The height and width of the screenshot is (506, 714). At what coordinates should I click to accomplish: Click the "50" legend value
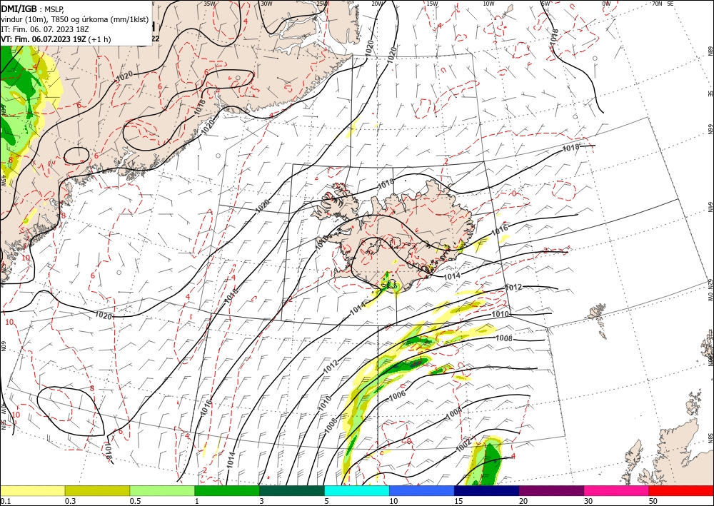pyautogui.click(x=653, y=501)
